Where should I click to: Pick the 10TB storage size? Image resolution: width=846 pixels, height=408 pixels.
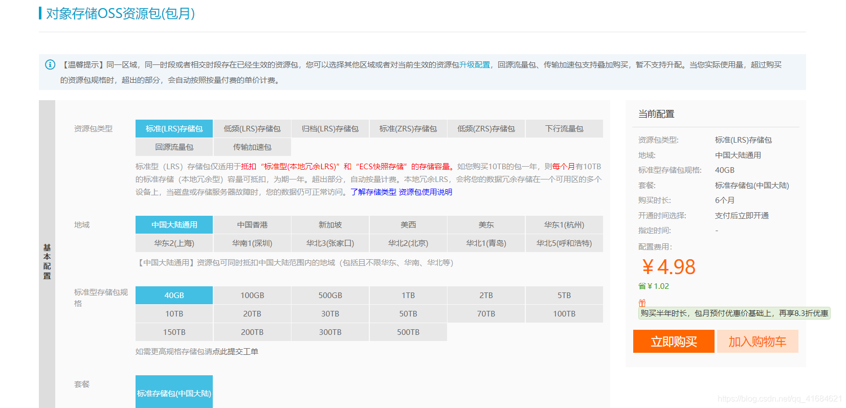tap(174, 314)
